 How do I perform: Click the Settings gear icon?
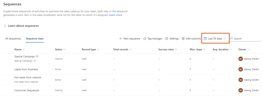(x=167, y=39)
